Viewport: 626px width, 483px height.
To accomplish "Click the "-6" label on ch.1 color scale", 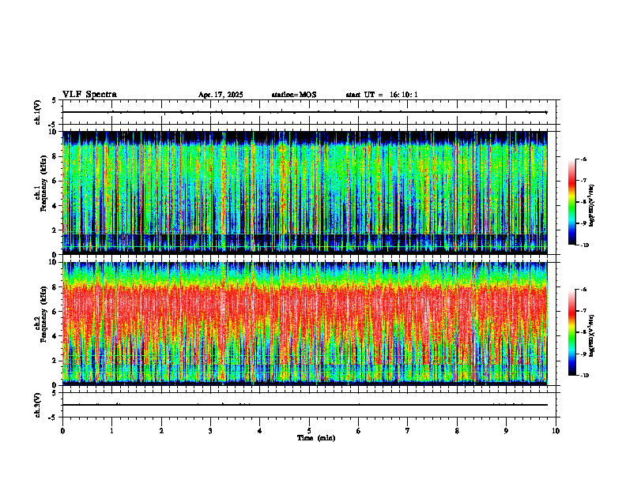I will click(x=583, y=159).
